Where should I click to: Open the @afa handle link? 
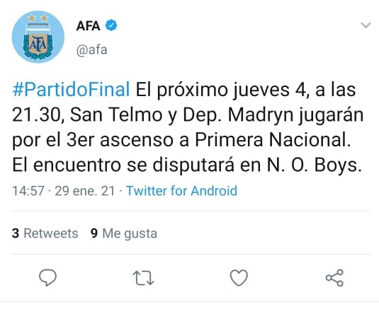[92, 50]
